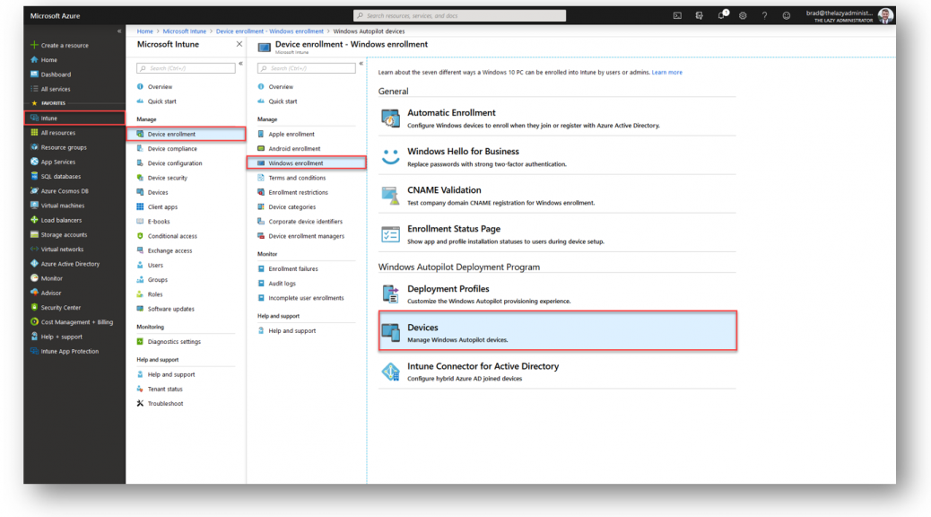Open portal settings gear
931x517 pixels.
coord(743,16)
